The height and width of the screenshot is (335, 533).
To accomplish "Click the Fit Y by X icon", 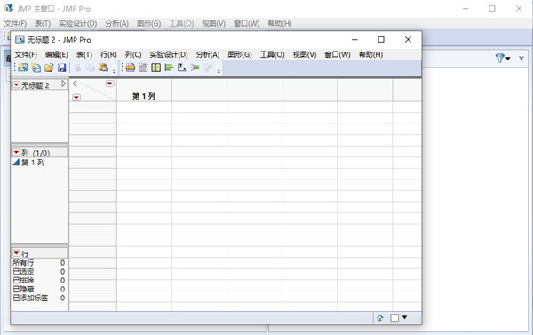I will pos(182,68).
